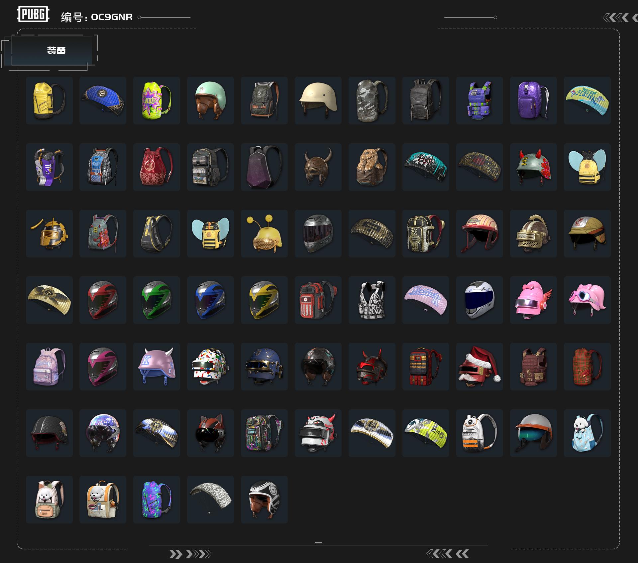Pick the bronze horned viking helmet
The height and width of the screenshot is (563, 638).
point(318,167)
